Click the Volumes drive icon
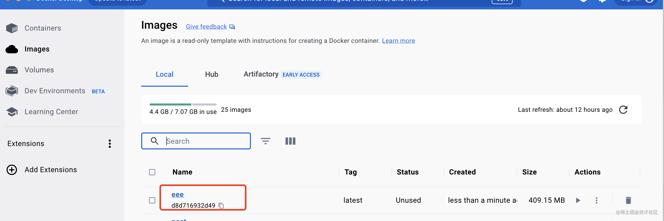664x221 pixels. (x=12, y=70)
